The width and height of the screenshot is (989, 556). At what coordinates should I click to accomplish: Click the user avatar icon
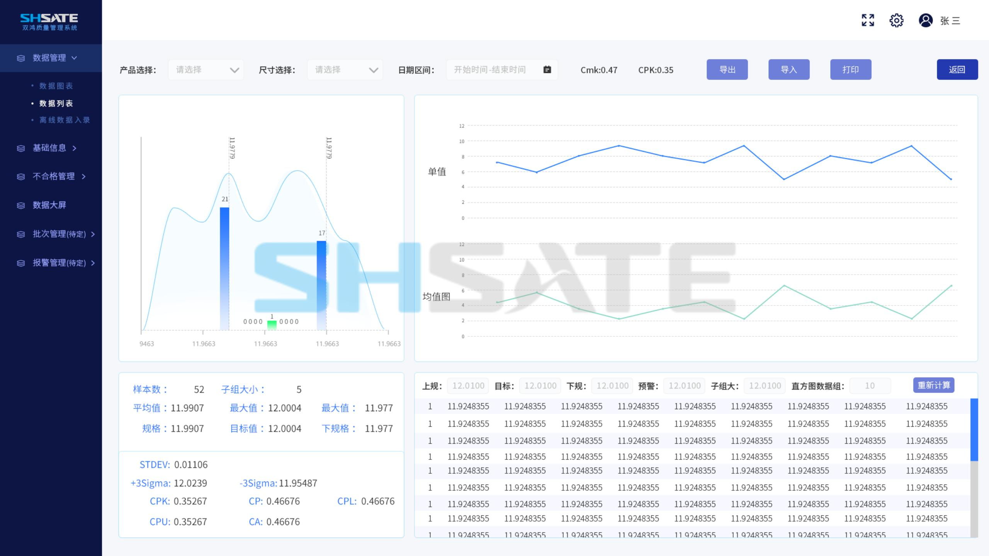point(926,20)
